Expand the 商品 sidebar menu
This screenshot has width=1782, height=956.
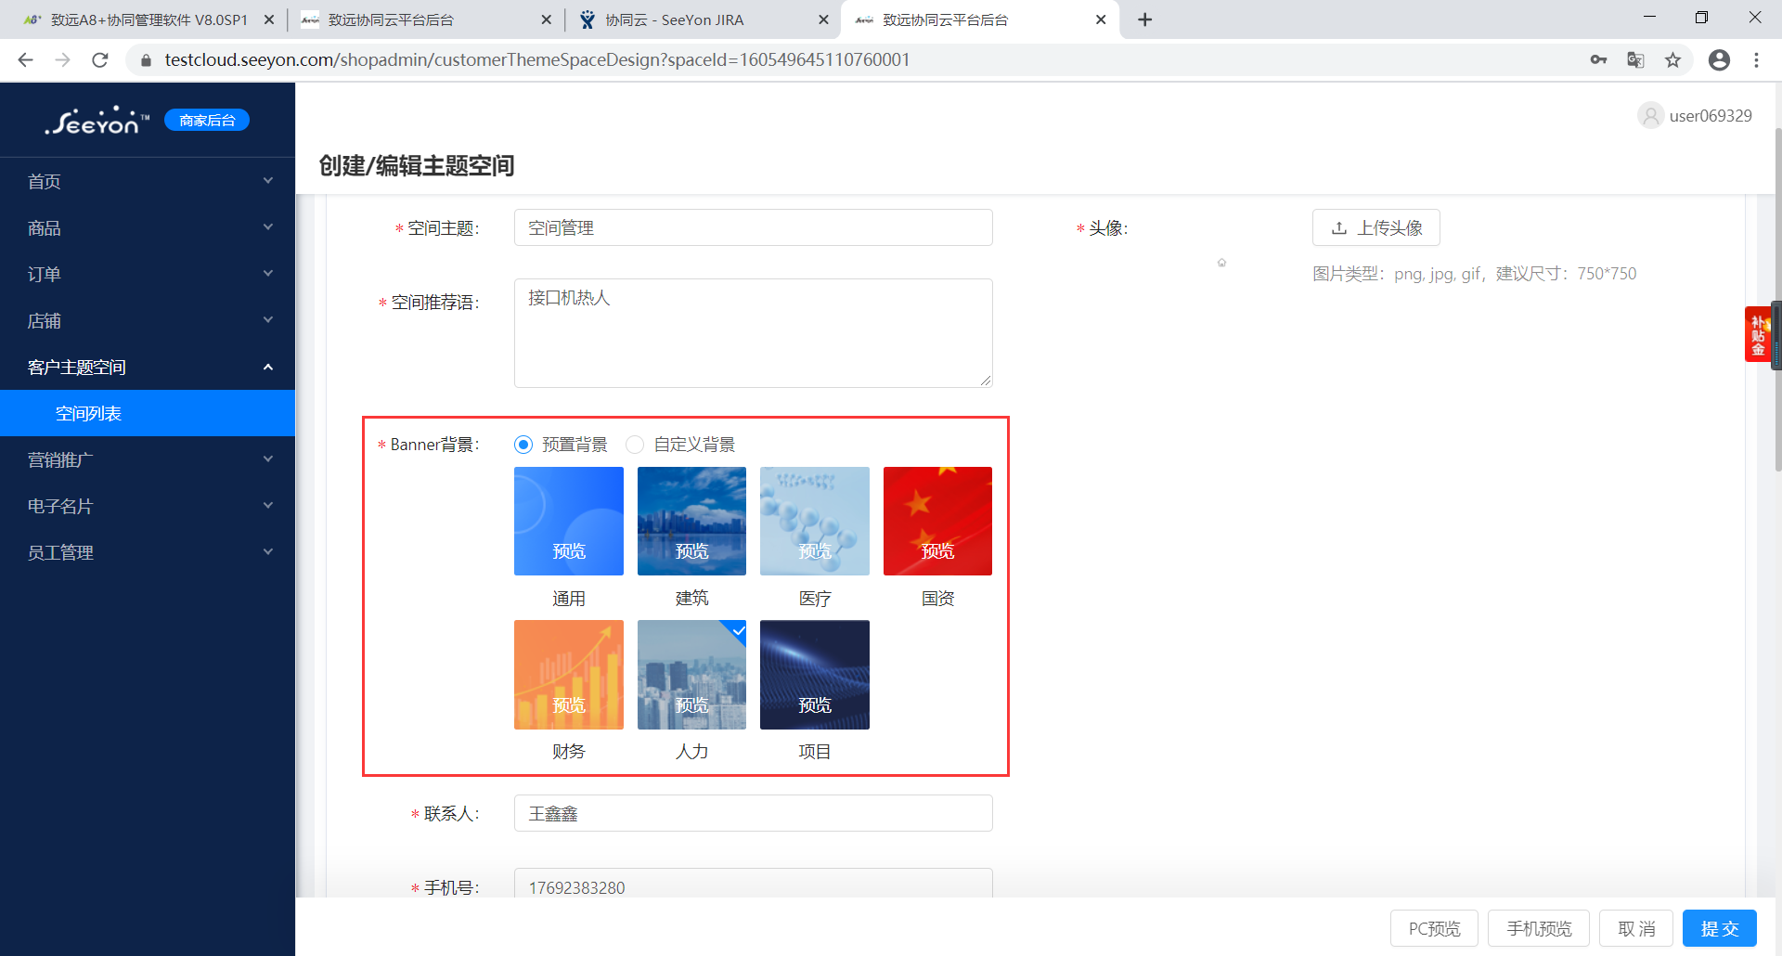pyautogui.click(x=148, y=227)
